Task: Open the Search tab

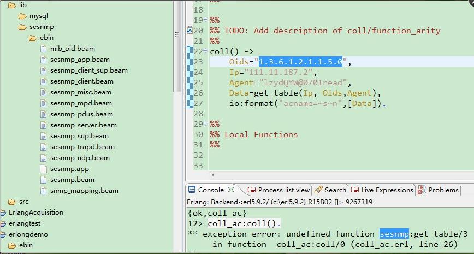Action: click(x=330, y=190)
